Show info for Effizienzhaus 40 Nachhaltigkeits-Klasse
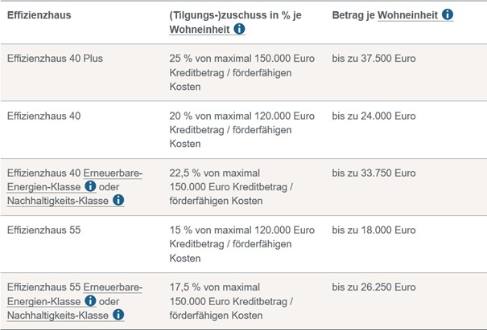The image size is (487, 330). (x=118, y=200)
